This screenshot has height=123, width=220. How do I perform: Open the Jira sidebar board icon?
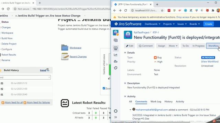115,40
